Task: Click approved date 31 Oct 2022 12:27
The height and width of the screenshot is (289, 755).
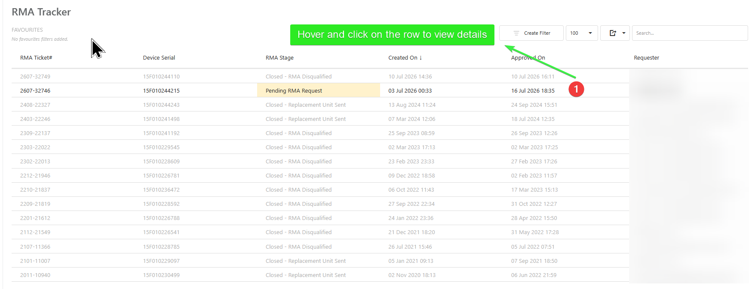Action: pos(534,204)
